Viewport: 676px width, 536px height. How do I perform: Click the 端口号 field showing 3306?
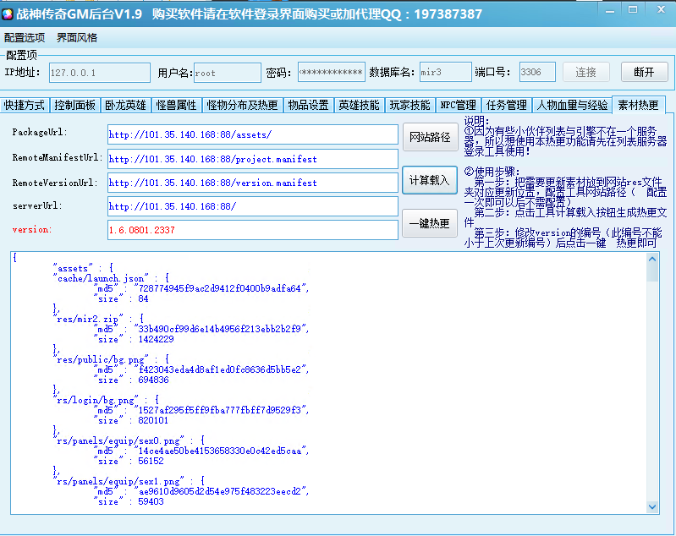coord(537,73)
